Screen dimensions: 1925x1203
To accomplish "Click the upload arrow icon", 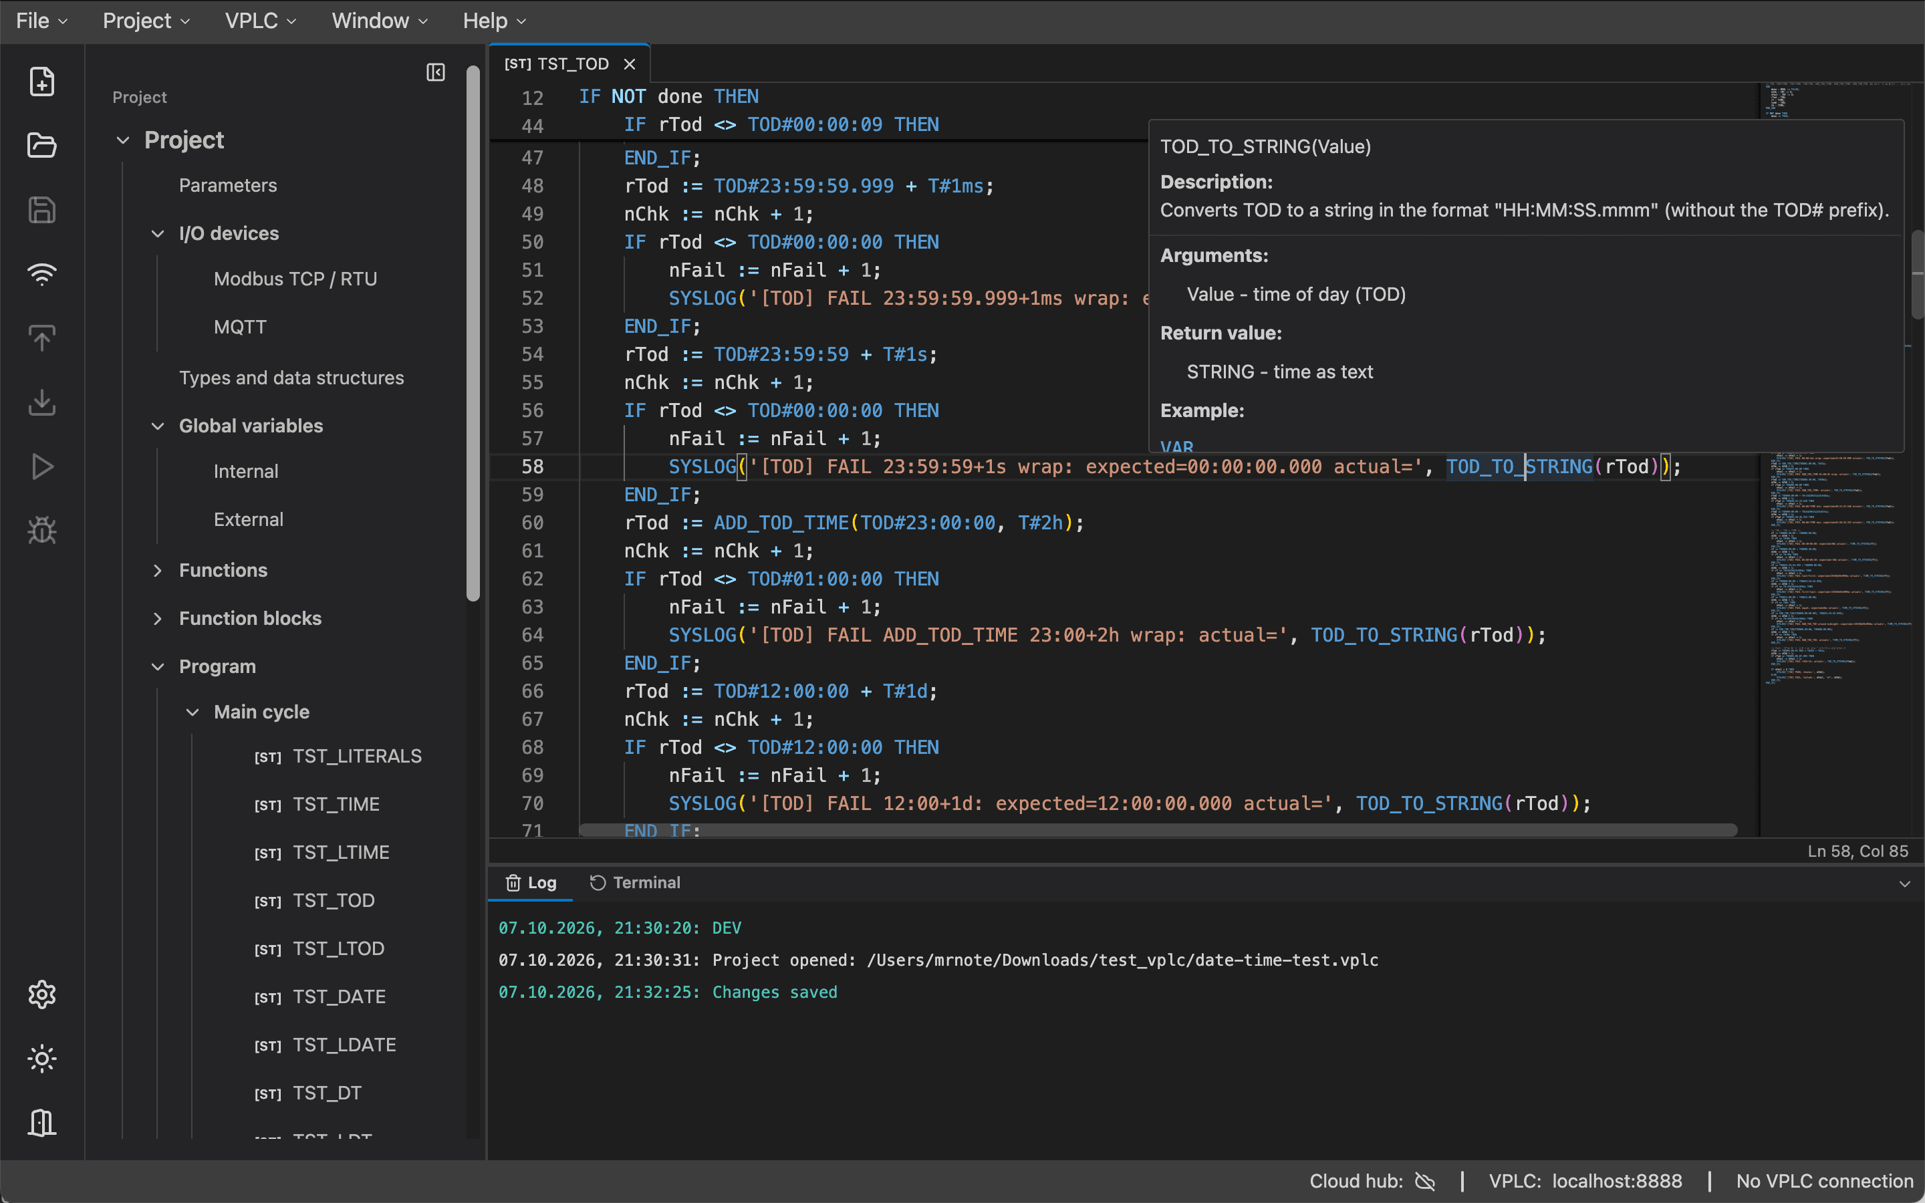I will 41,338.
